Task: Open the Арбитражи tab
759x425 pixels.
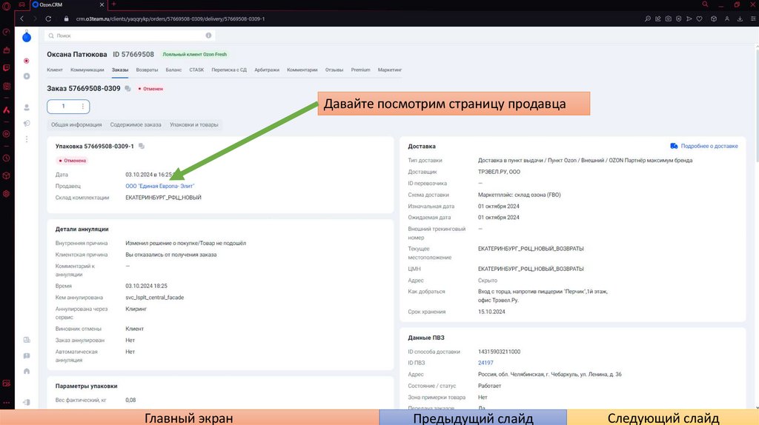Action: [267, 70]
